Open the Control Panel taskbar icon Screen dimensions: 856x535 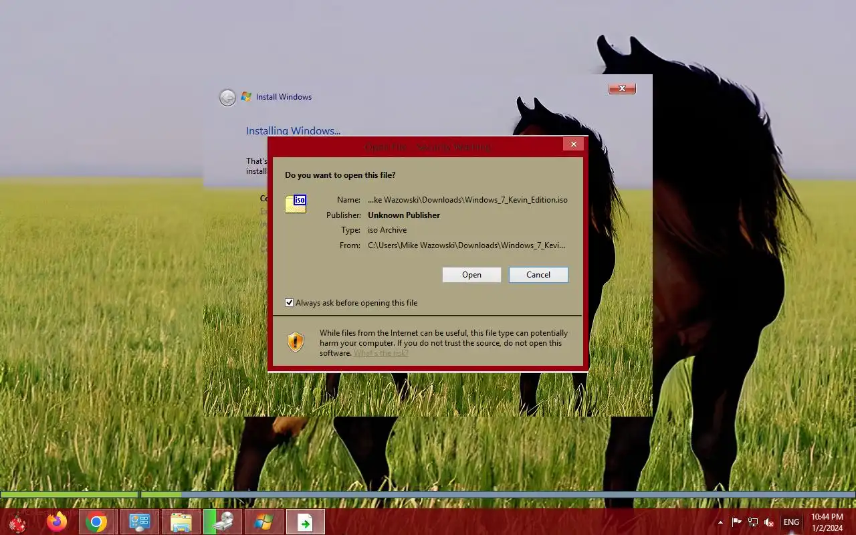coord(140,522)
